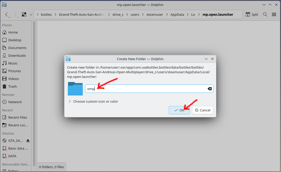This screenshot has width=281, height=172.
Task: Expand chevron before drive_c breadcrumb
Action: (109, 14)
